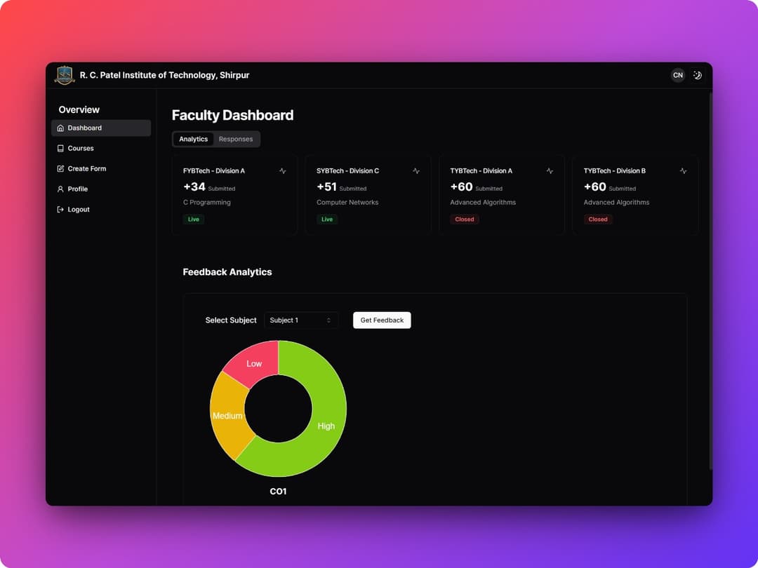Click the stepper chevrons beside Subject 1
Viewport: 758px width, 568px height.
329,320
